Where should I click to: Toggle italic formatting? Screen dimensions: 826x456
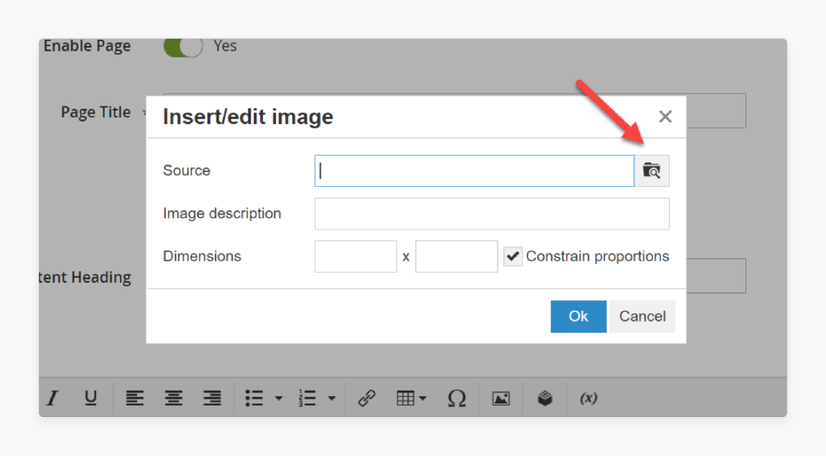tap(53, 398)
